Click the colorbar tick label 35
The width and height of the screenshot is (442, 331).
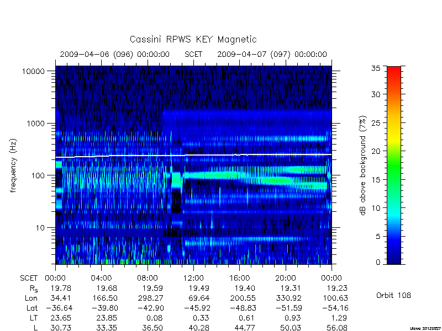pos(376,68)
